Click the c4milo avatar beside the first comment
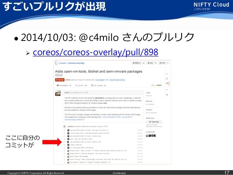The width and height of the screenshot is (233, 175). tap(58, 93)
